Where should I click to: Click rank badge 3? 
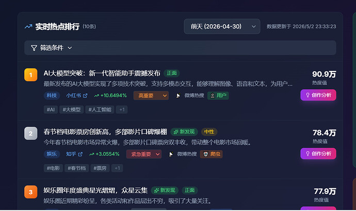(31, 192)
